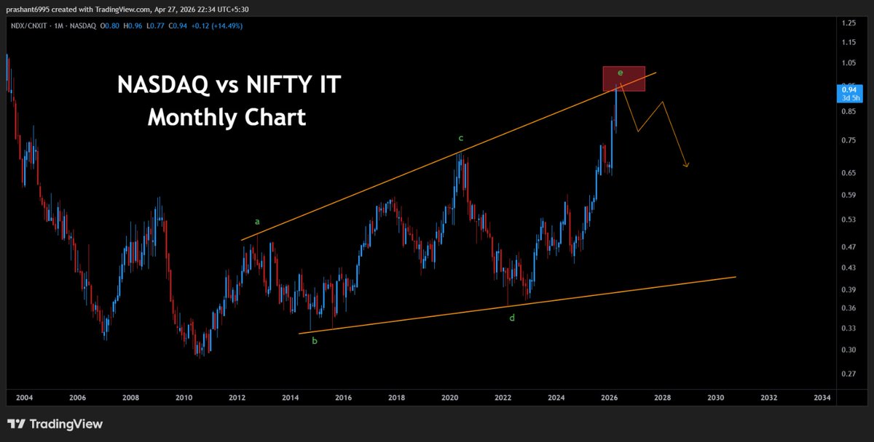Screen dimensions: 874x442
Task: Click the 2020 time axis label
Action: [x=449, y=398]
